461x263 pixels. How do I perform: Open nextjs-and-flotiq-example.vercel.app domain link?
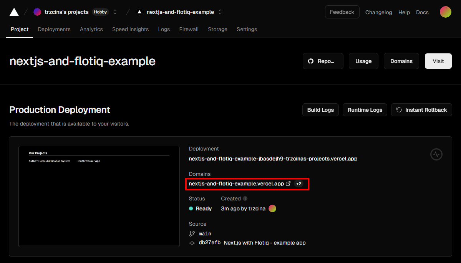click(x=237, y=184)
